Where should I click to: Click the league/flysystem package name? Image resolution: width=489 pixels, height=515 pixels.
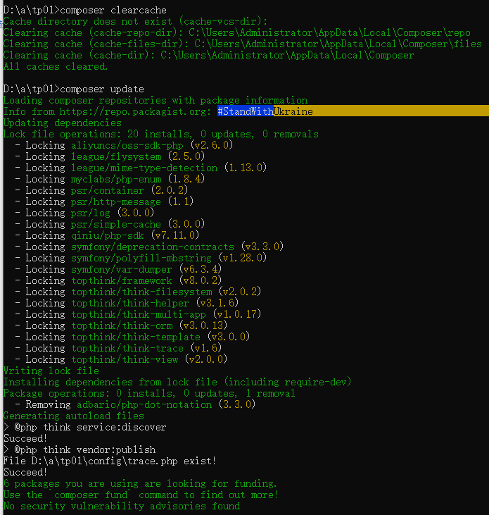(116, 156)
